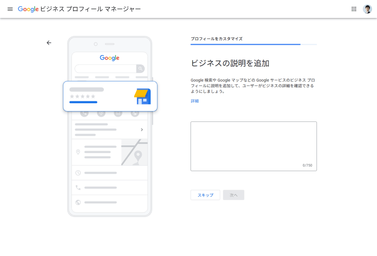Click the Google logo inside phone mockup

pyautogui.click(x=110, y=58)
